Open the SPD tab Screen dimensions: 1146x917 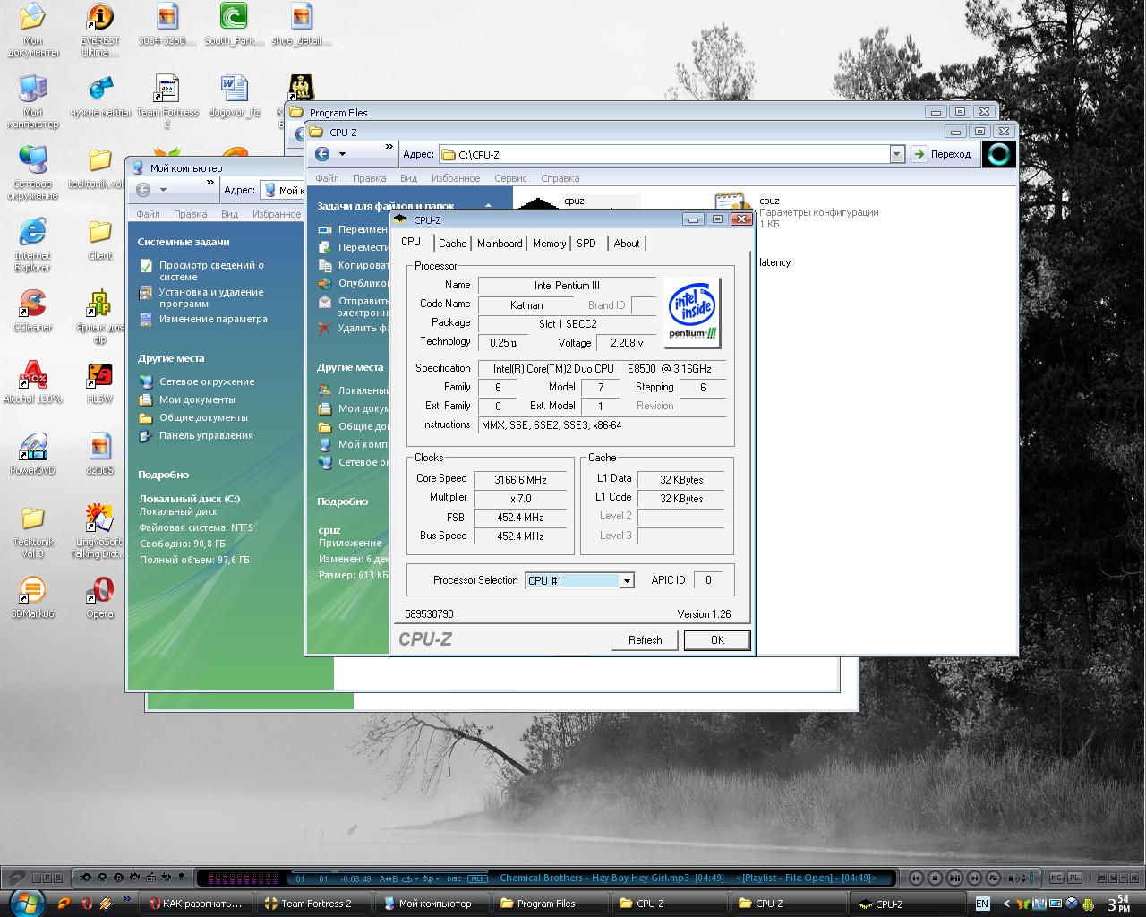pos(586,244)
